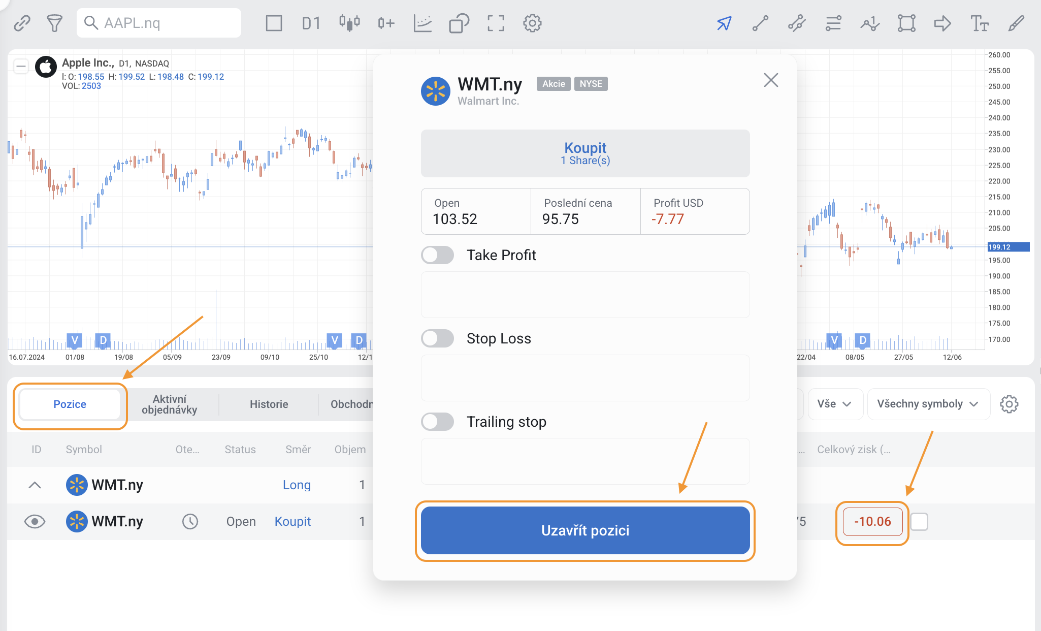Select the pencil drawing tool

[x=1016, y=23]
